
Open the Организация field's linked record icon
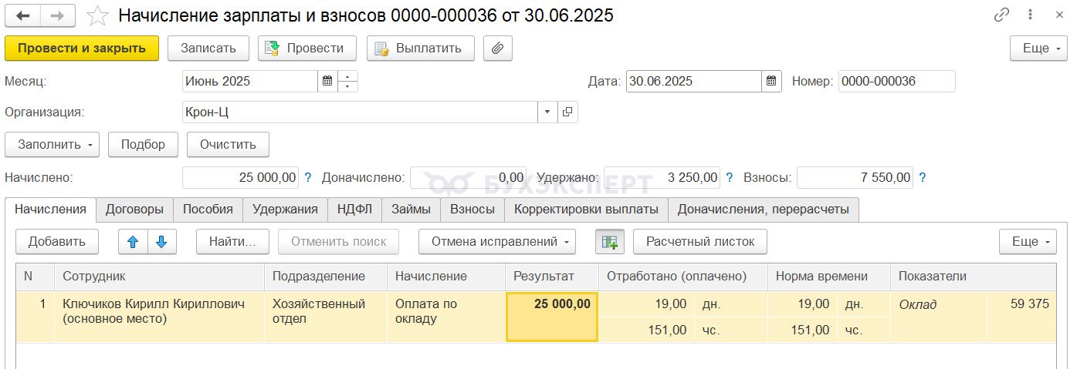pos(567,112)
